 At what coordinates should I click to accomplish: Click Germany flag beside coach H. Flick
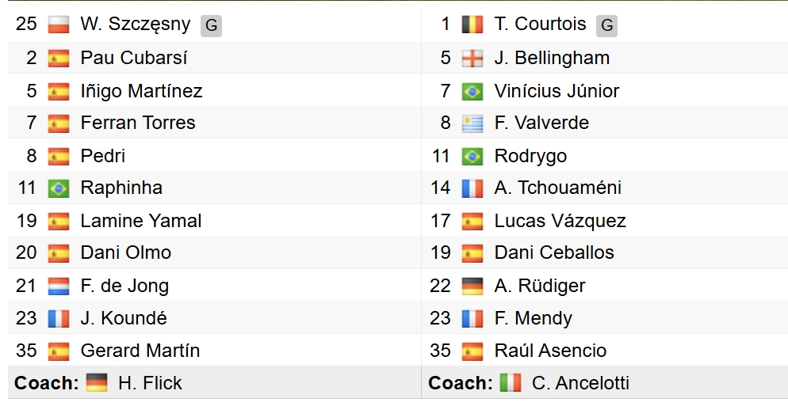[x=97, y=383]
